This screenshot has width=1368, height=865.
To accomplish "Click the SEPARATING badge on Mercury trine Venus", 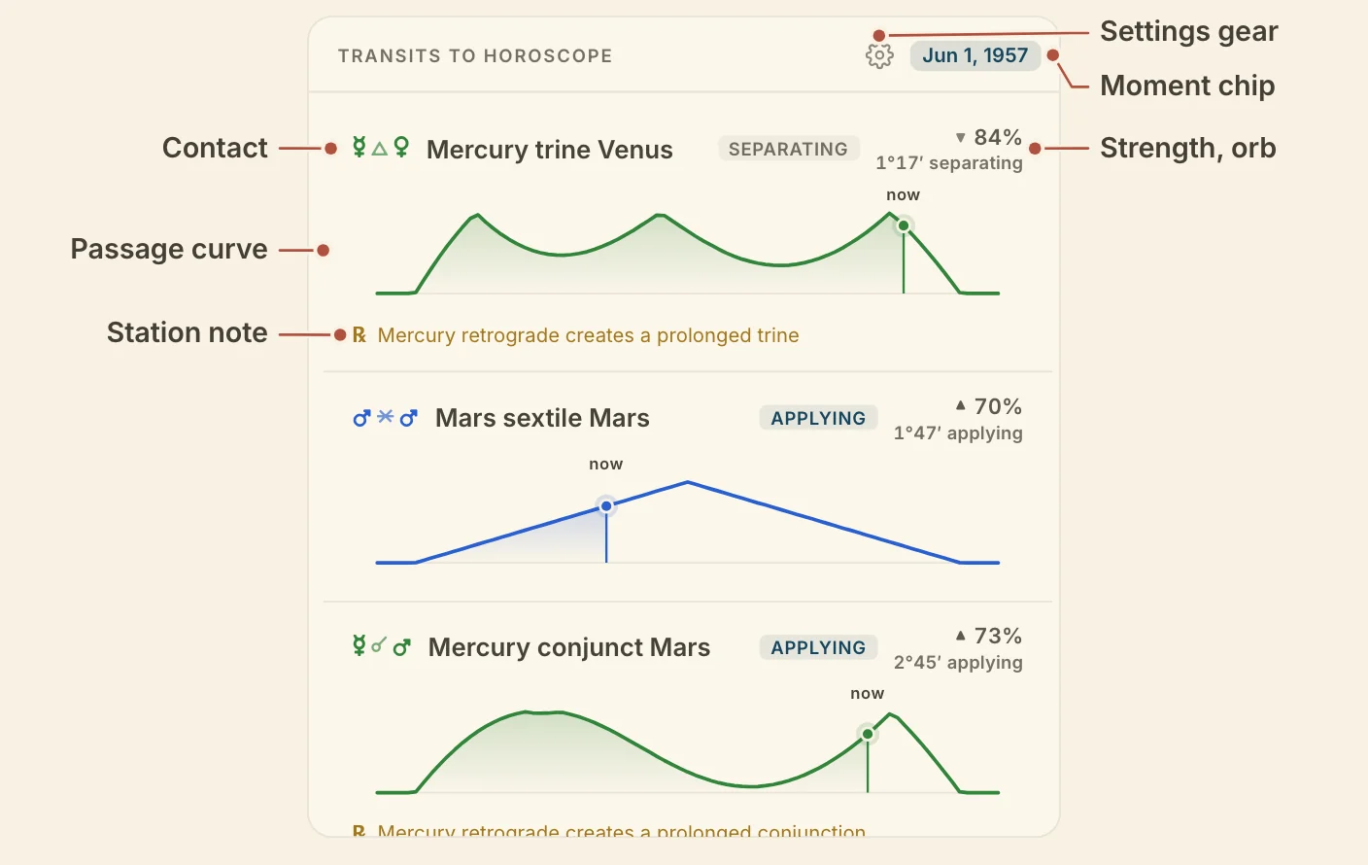I will (788, 149).
